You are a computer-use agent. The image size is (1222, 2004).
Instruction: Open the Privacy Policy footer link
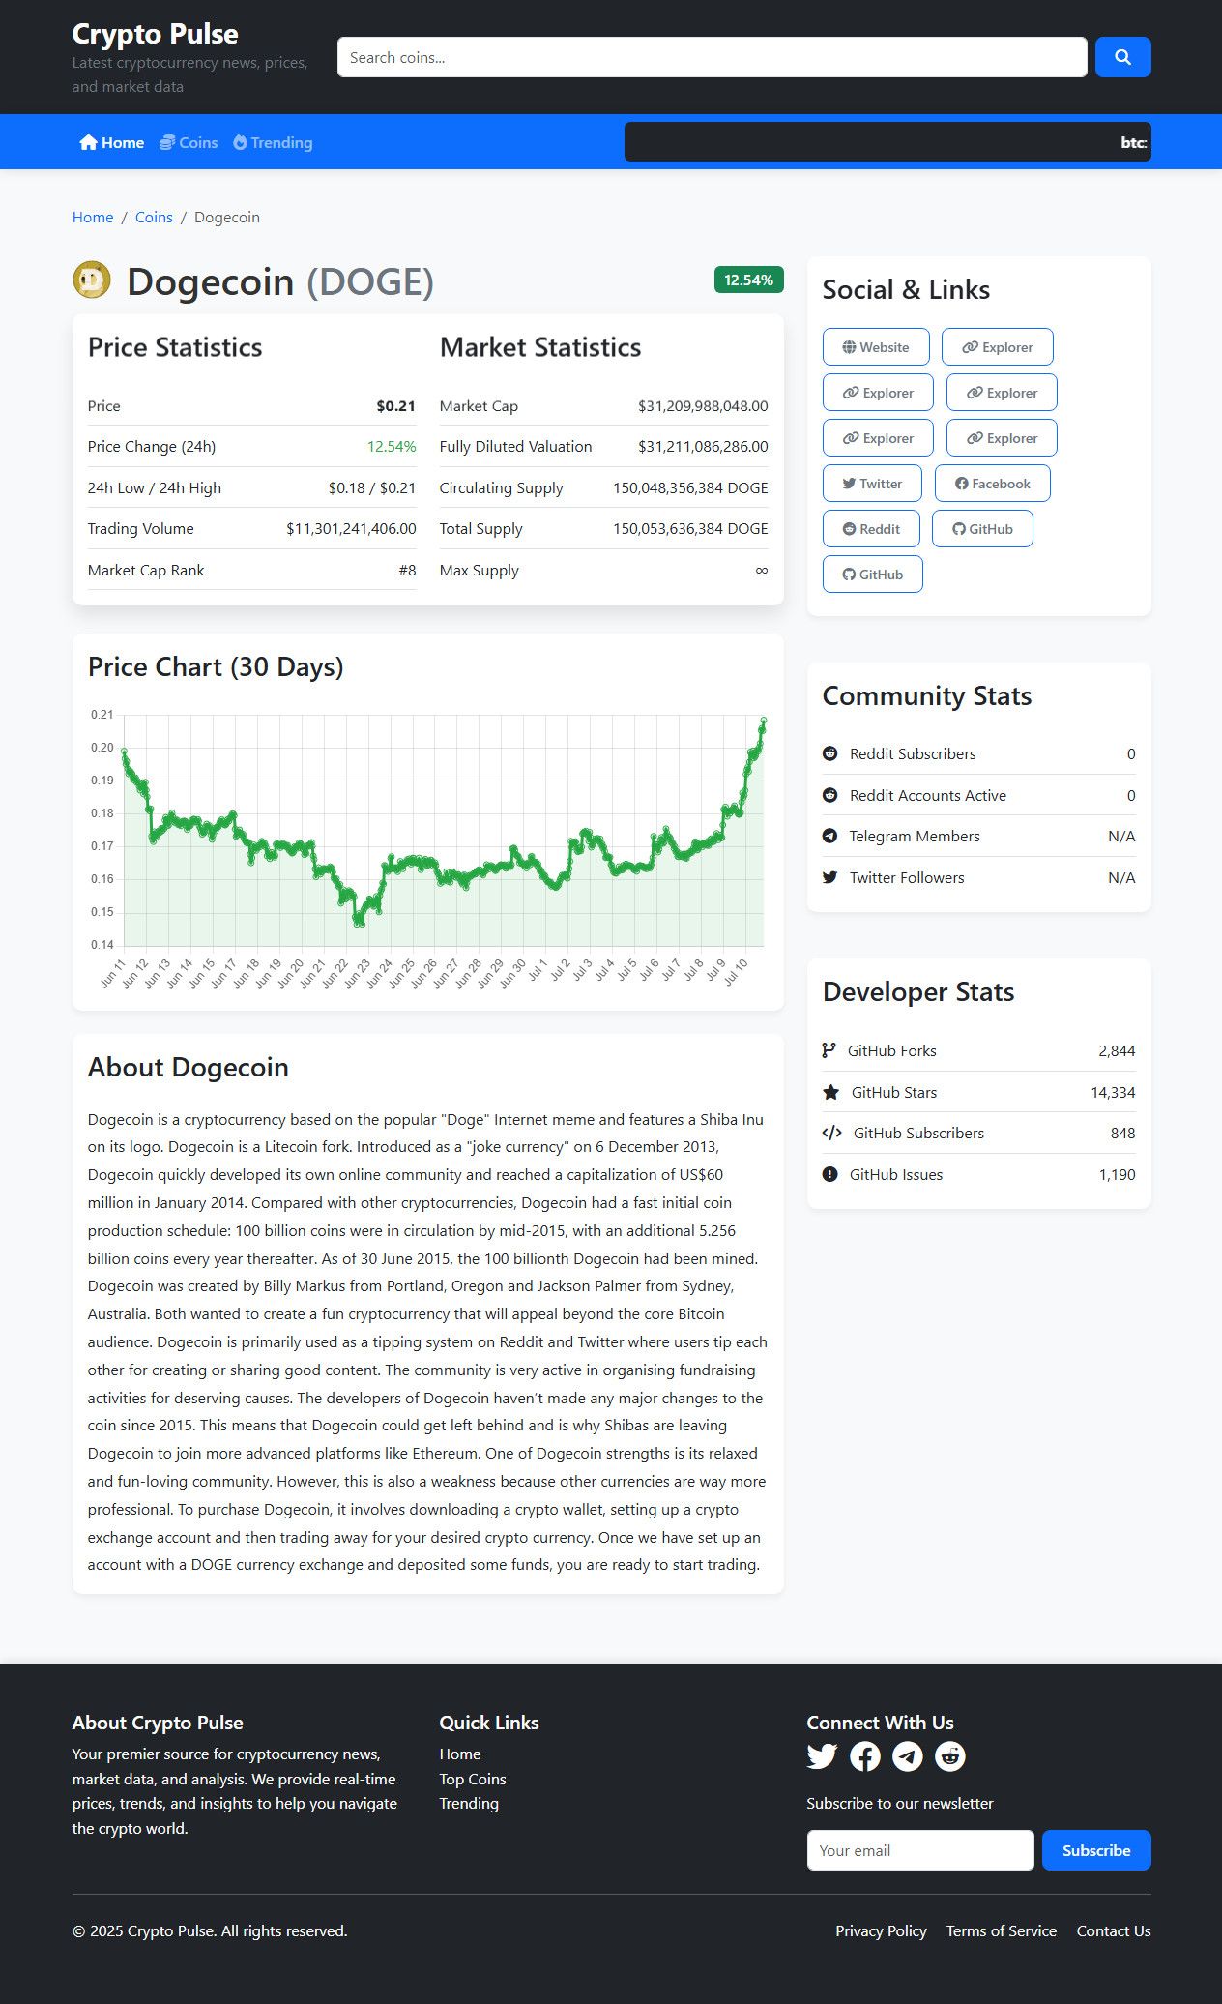tap(881, 1930)
